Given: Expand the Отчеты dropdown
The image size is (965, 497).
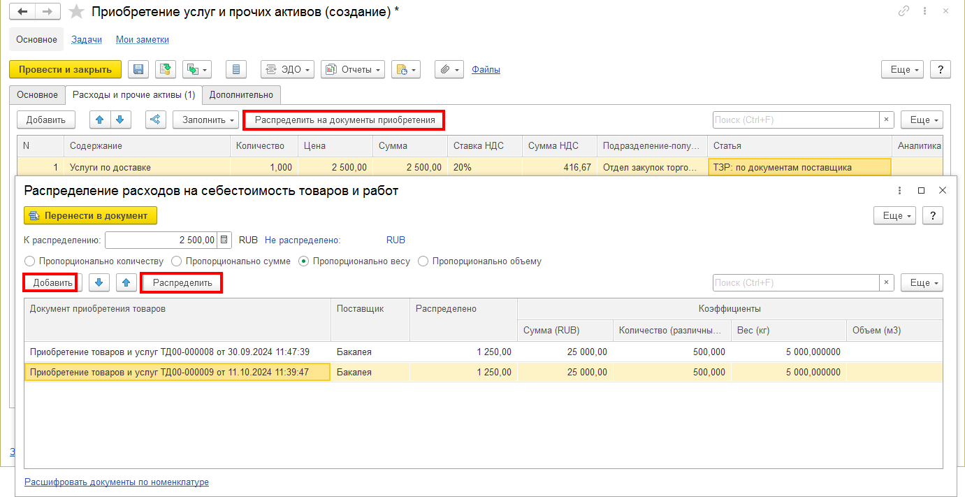Looking at the screenshot, I should coord(353,70).
